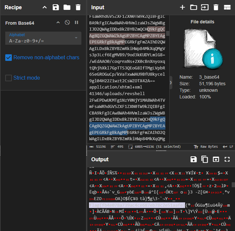This screenshot has width=235, height=231.
Task: Reset pane layout icon
Action: coord(227,7)
